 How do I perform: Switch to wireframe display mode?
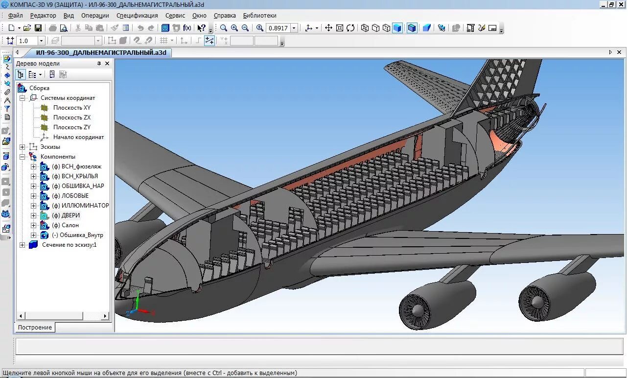365,28
